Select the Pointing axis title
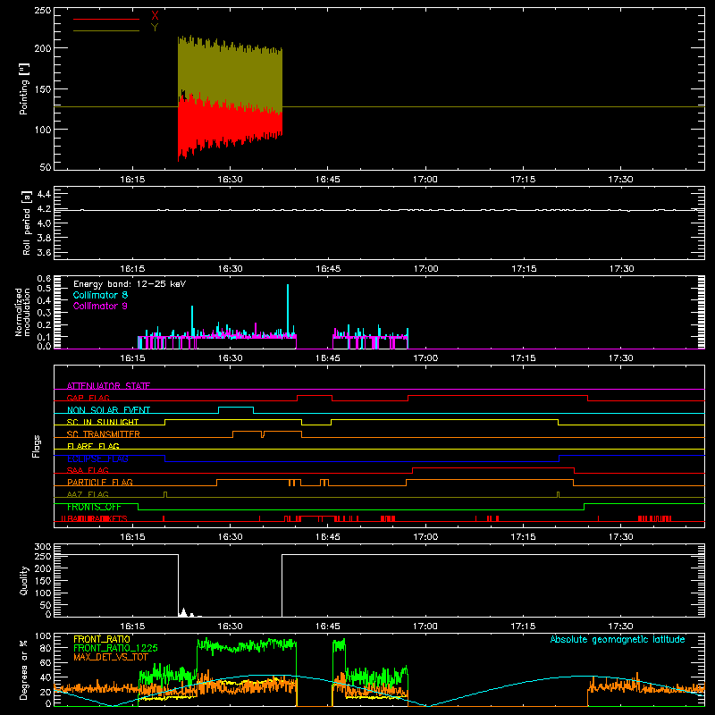The image size is (715, 715). pos(24,89)
